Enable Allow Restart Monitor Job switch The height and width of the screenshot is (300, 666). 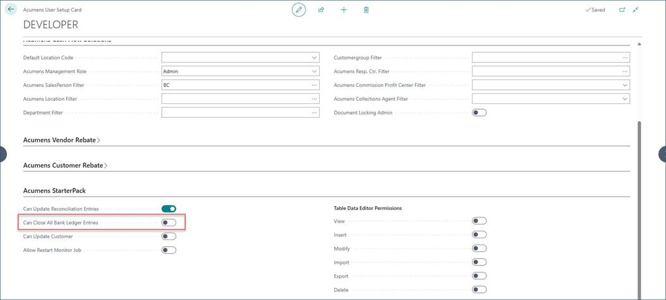(x=169, y=250)
